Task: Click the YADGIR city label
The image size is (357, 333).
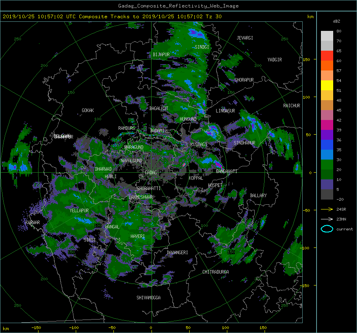Action: (274, 60)
